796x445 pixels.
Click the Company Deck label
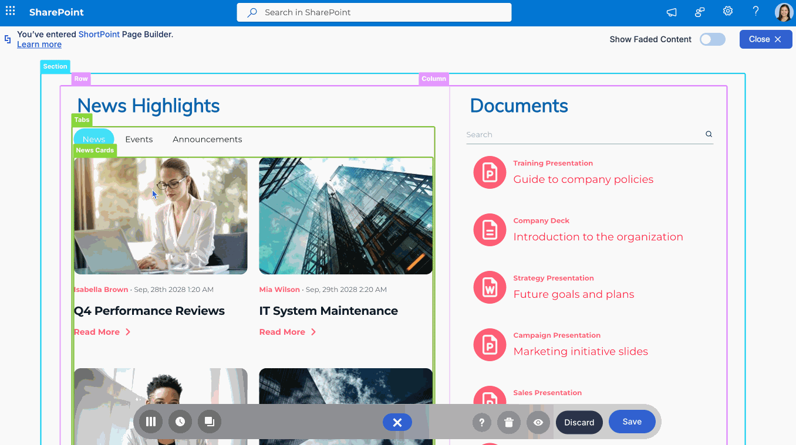pos(541,221)
